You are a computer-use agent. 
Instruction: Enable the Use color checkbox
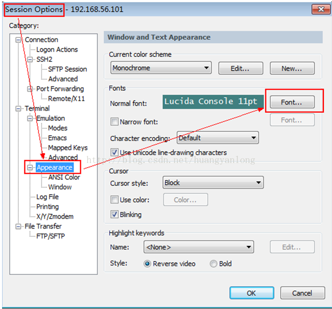tap(115, 199)
